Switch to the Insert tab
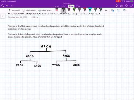The width and height of the screenshot is (134, 100). click(x=64, y=6)
